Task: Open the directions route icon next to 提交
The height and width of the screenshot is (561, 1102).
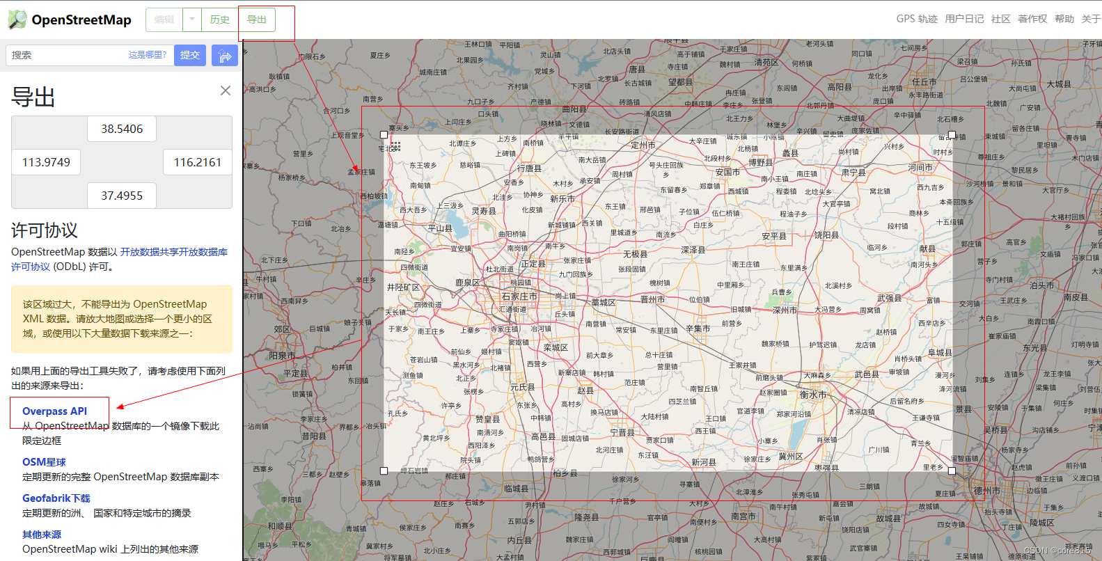Action: 225,56
